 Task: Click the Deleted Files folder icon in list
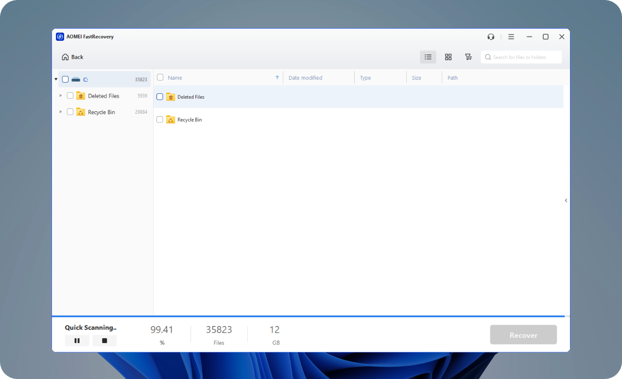click(x=171, y=97)
